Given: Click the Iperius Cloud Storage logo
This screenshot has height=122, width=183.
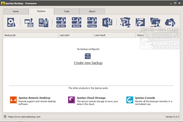Looking at the screenshot, I should (71, 100).
